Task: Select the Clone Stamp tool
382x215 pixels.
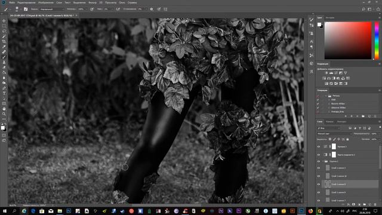Action: click(x=4, y=62)
